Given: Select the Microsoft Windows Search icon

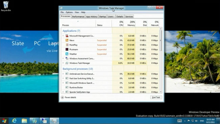Looking at the screenshot, I should click(x=67, y=83).
